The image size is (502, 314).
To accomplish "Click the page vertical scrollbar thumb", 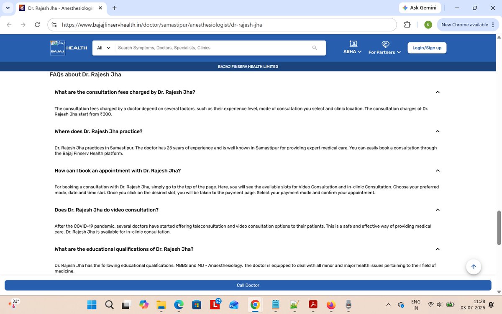I will coord(499,228).
